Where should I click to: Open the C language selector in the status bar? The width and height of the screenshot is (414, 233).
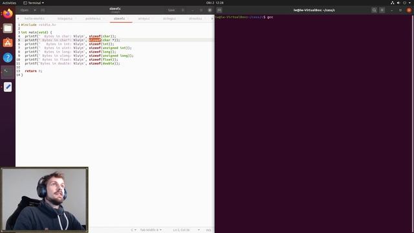134,230
